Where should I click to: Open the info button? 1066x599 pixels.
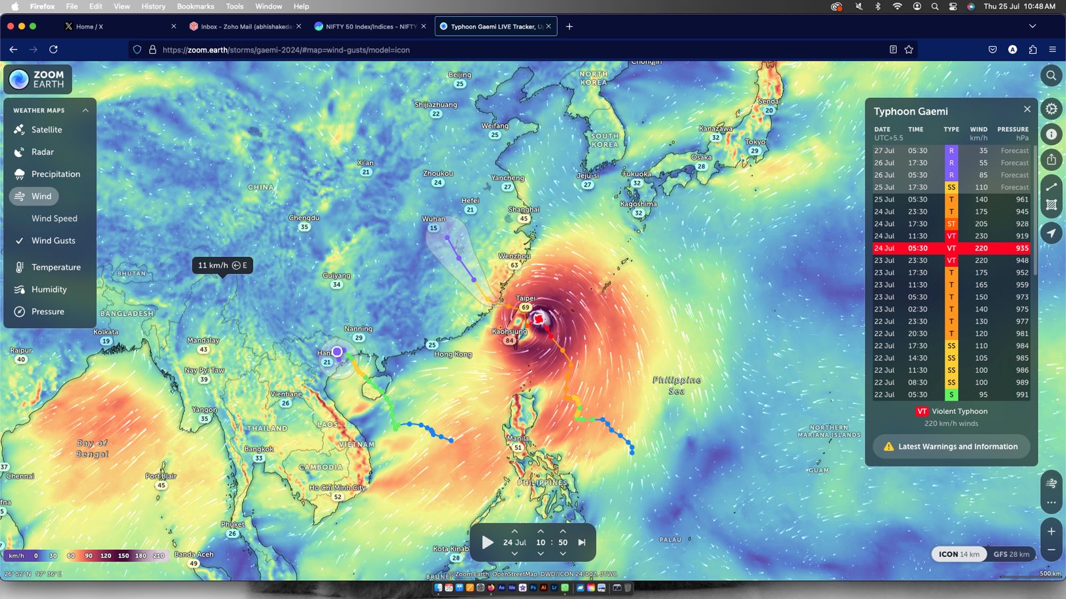[1051, 134]
